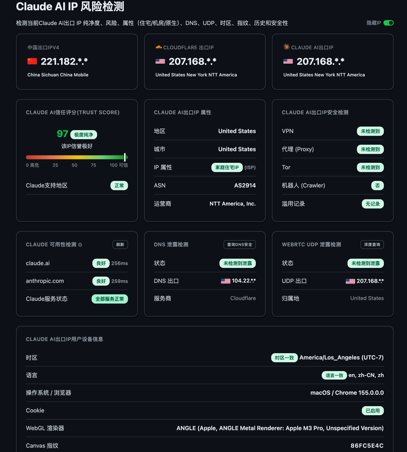Select the Cloudflare IP 207.168.*.* text
407x452 pixels.
[192, 62]
